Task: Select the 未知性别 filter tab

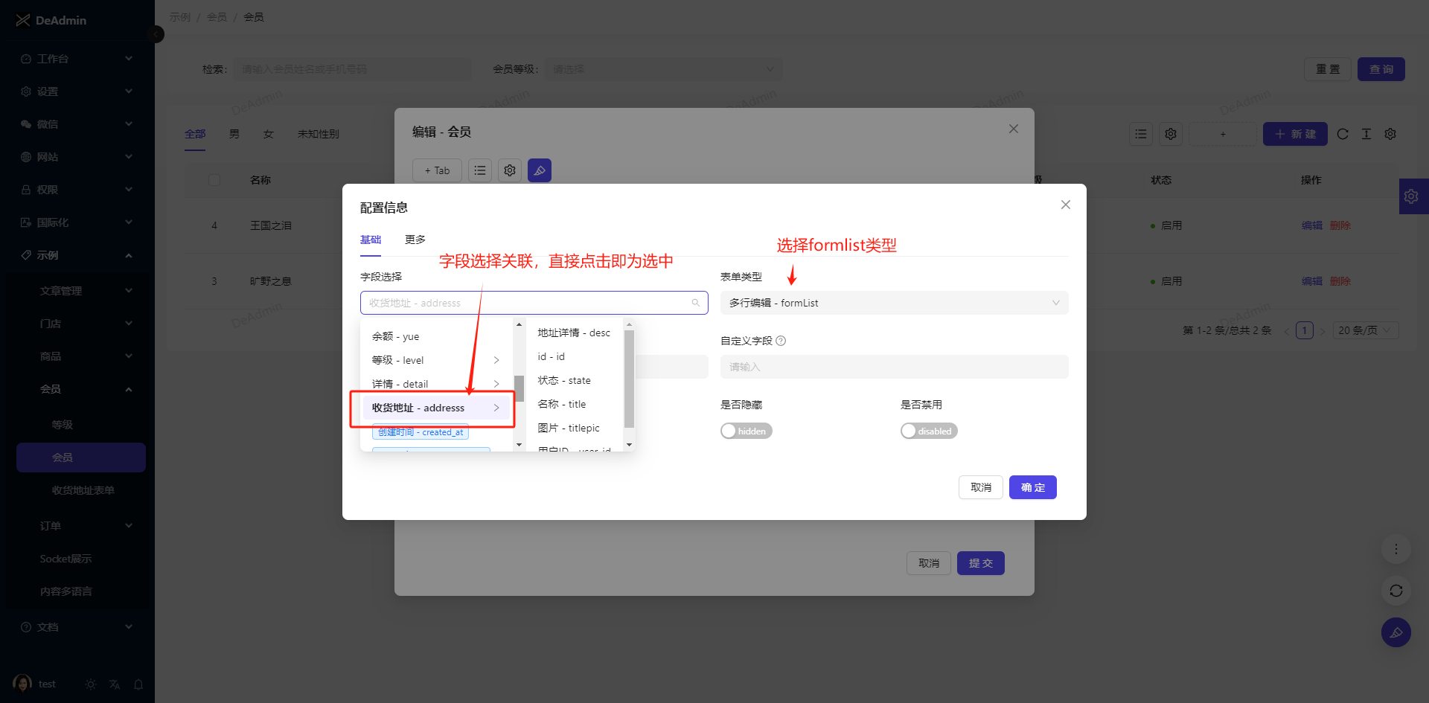Action: click(x=319, y=134)
